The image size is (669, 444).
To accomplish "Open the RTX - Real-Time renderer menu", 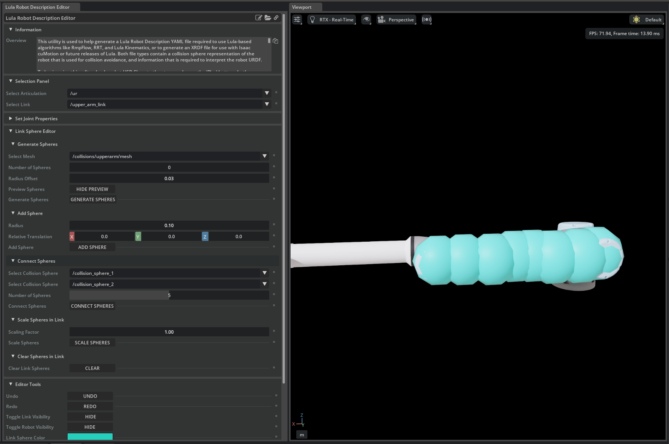I will tap(331, 19).
